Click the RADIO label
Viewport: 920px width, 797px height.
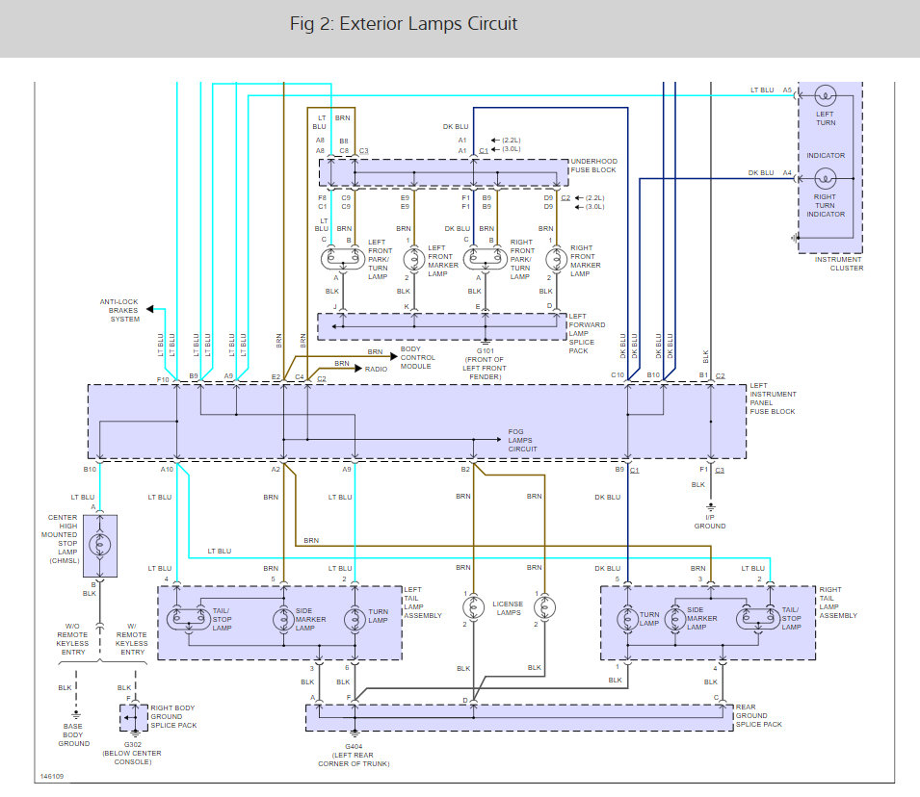pos(376,369)
